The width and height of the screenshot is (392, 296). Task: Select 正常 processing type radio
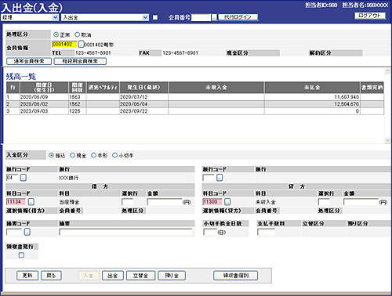pyautogui.click(x=56, y=34)
